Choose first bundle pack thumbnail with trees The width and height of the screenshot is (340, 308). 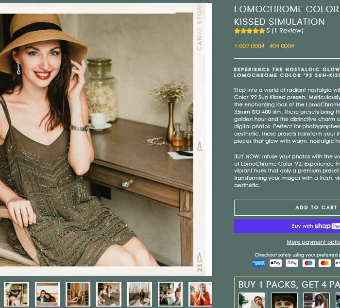(252, 300)
